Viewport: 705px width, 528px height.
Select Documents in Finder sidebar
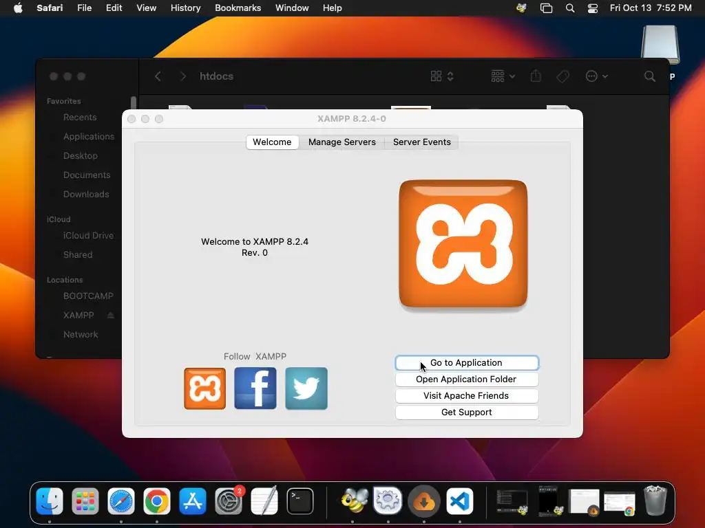coord(86,175)
